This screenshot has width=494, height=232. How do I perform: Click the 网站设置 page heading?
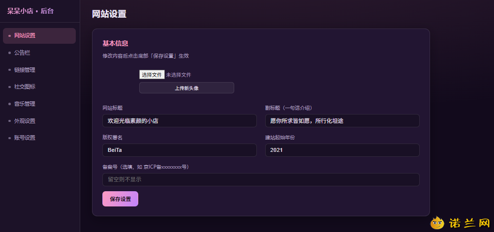(109, 14)
